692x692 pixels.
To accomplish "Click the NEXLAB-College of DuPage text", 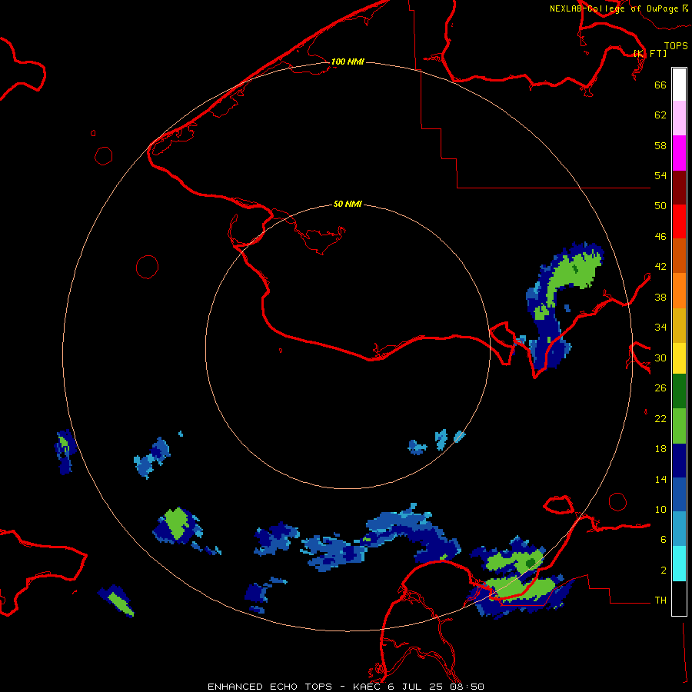I will 615,8.
